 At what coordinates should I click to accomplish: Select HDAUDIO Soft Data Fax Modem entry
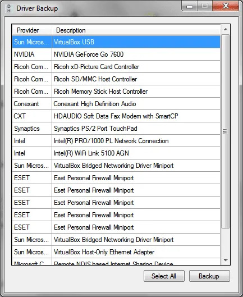click(x=116, y=116)
